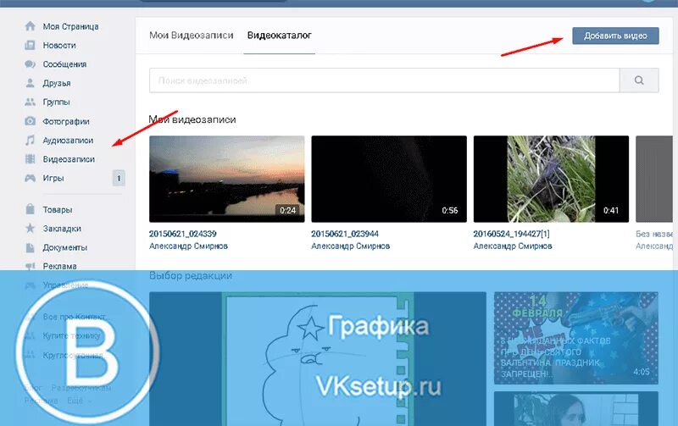
Task: Open the grass 0:41 video thumbnail
Action: [551, 179]
